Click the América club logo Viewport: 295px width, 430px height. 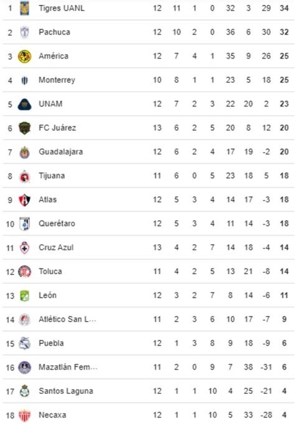(x=25, y=56)
